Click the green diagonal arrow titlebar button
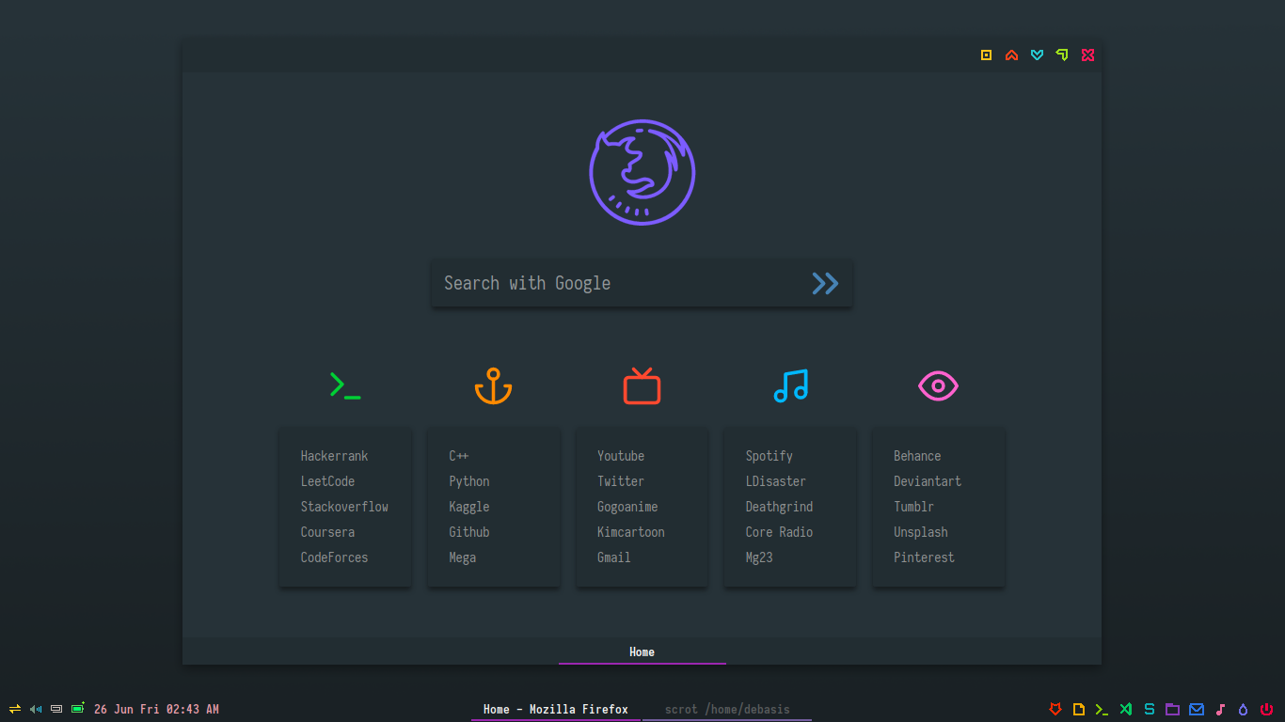This screenshot has width=1285, height=722. [x=1062, y=55]
